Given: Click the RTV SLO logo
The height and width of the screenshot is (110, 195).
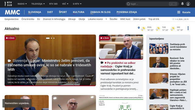Looking at the screenshot, I should [8, 4].
